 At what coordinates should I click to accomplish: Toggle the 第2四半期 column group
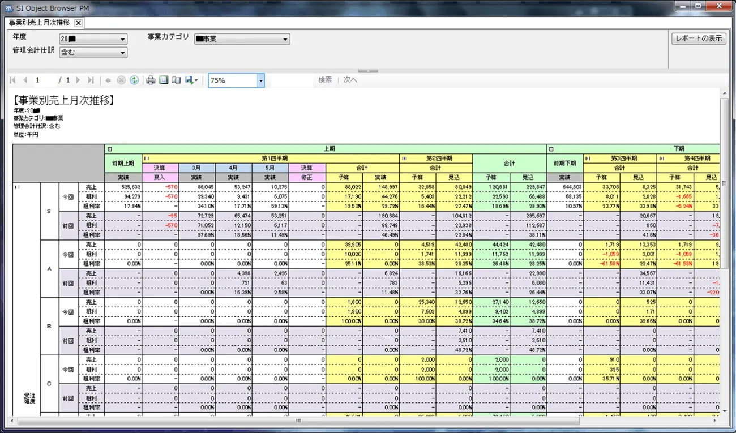tap(404, 158)
